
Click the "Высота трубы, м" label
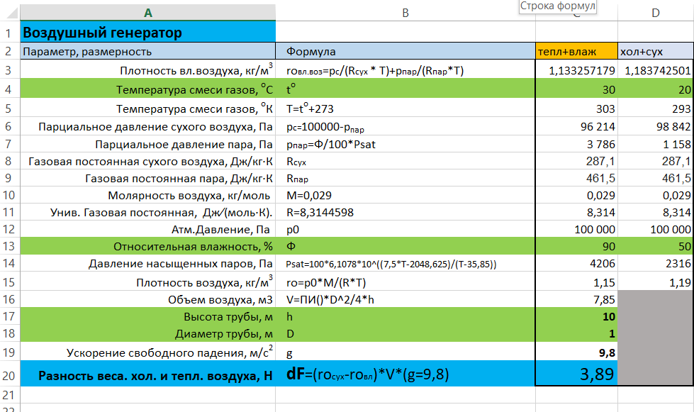point(148,316)
